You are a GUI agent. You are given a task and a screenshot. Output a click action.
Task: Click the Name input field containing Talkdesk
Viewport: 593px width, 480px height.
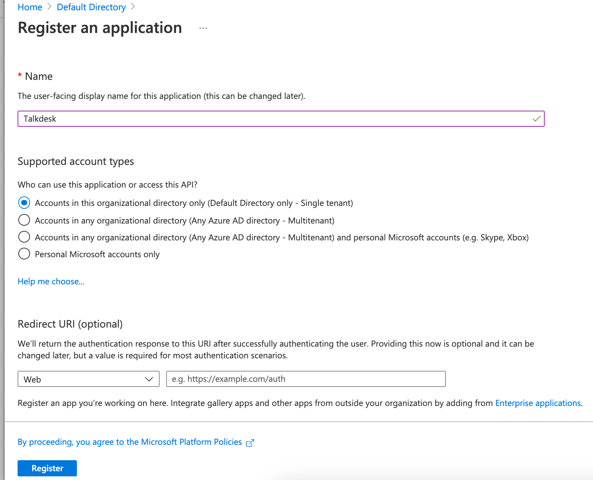tap(281, 119)
